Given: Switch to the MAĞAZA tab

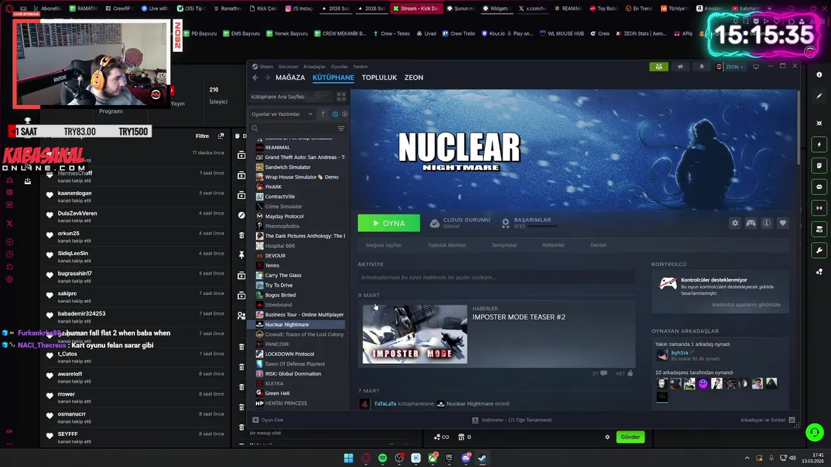Looking at the screenshot, I should tap(290, 77).
